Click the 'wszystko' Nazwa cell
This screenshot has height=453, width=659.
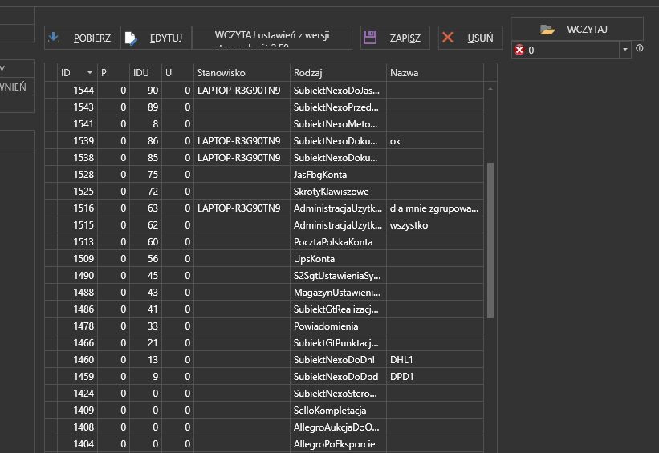point(434,225)
